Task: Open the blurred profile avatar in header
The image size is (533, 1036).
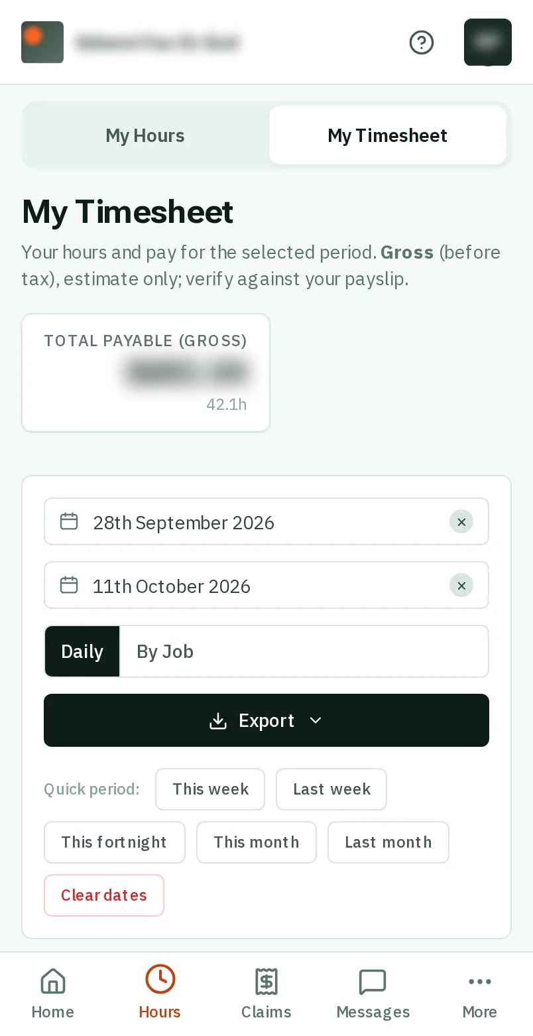Action: [x=488, y=42]
